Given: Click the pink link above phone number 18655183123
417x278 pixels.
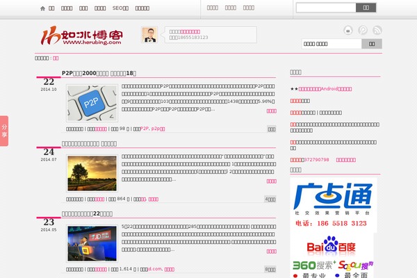Looking at the screenshot, I should (x=190, y=32).
